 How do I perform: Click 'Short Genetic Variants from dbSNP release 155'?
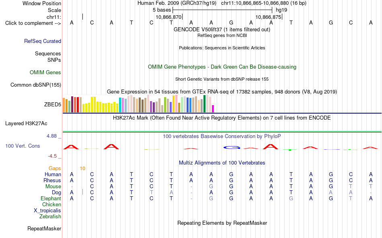222,79
